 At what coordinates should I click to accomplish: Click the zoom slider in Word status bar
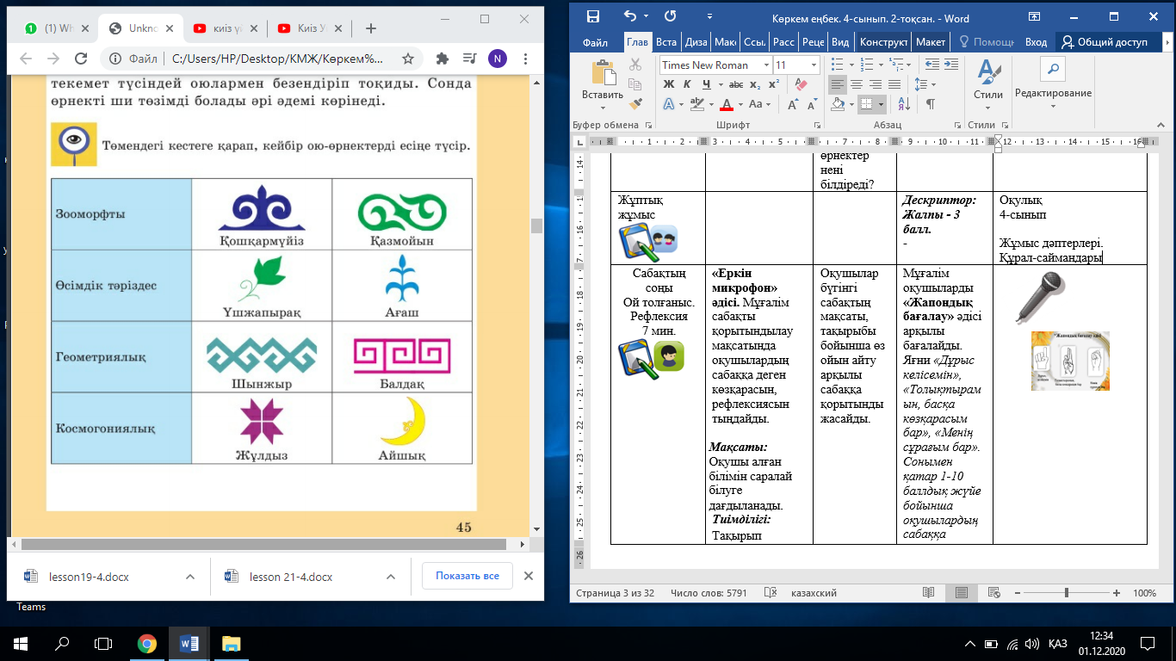1067,593
